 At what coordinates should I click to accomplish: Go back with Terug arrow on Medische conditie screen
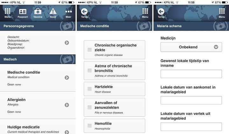pyautogui.click(x=84, y=13)
